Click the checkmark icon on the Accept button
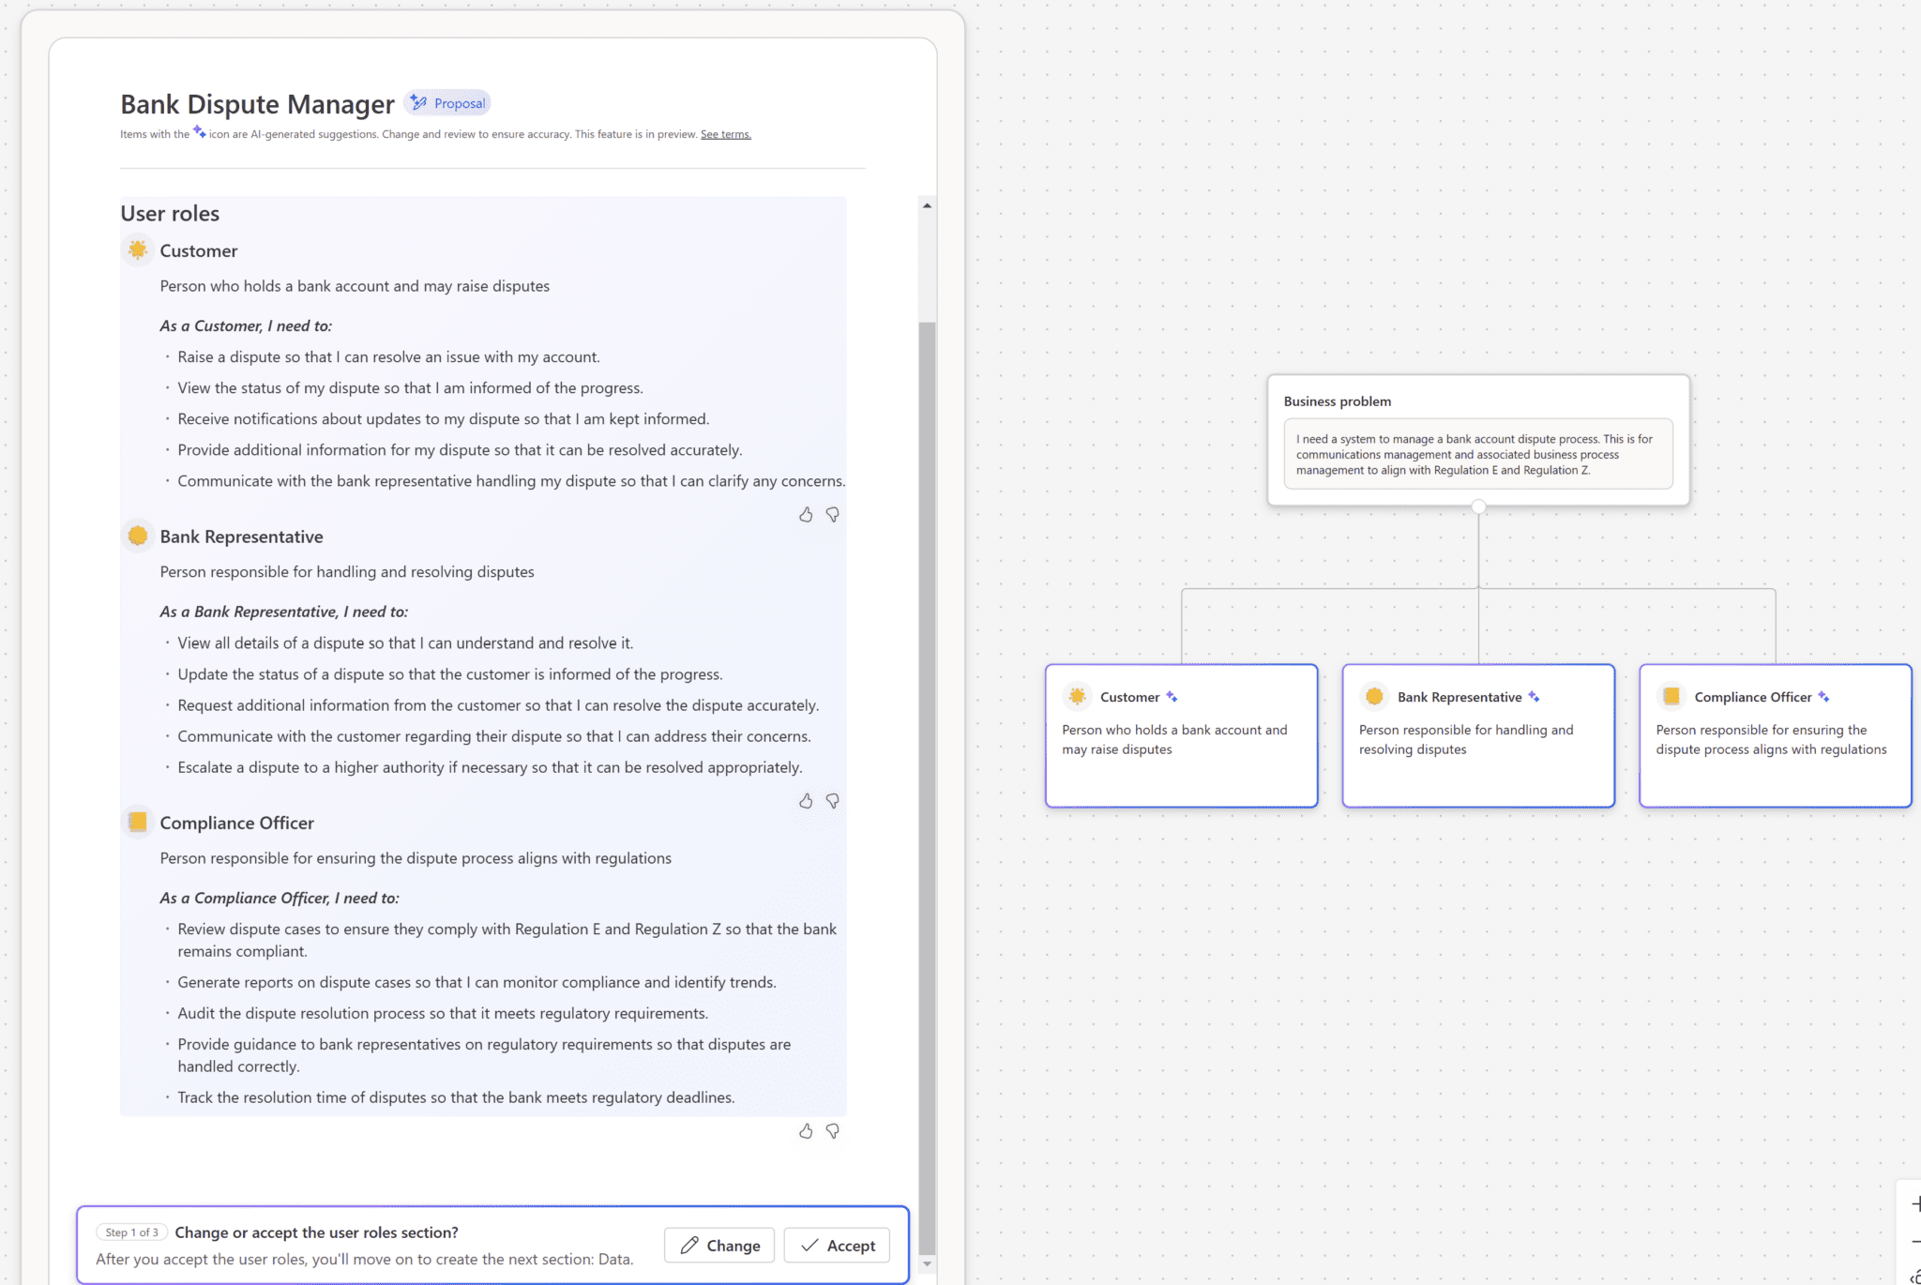1921x1285 pixels. (809, 1245)
